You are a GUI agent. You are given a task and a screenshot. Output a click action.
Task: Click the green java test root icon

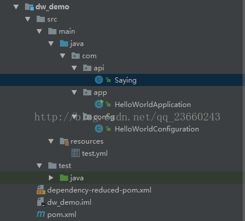click(64, 178)
